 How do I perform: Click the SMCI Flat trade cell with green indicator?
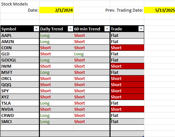pyautogui.click(x=127, y=121)
